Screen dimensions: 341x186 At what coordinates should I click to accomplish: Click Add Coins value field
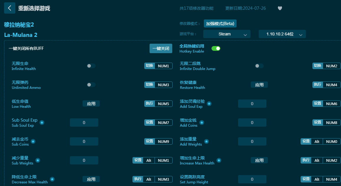(x=252, y=123)
